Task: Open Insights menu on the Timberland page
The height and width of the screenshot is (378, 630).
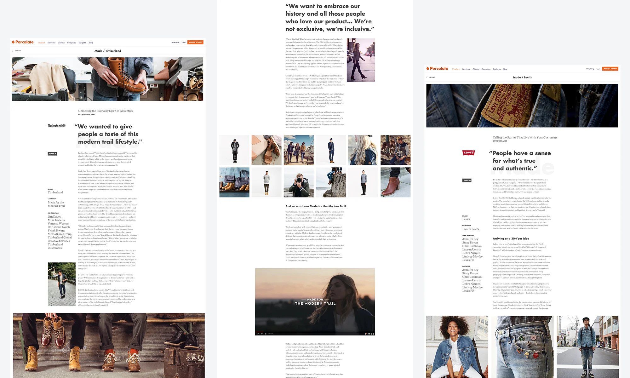Action: point(82,43)
